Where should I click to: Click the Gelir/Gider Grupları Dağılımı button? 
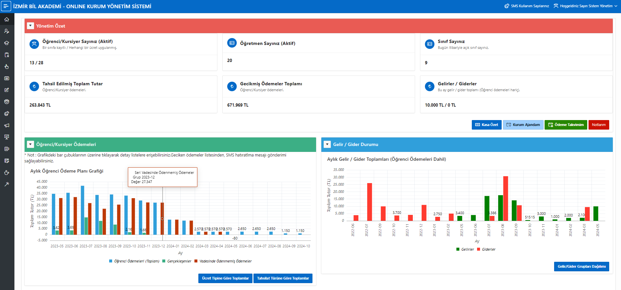[581, 266]
